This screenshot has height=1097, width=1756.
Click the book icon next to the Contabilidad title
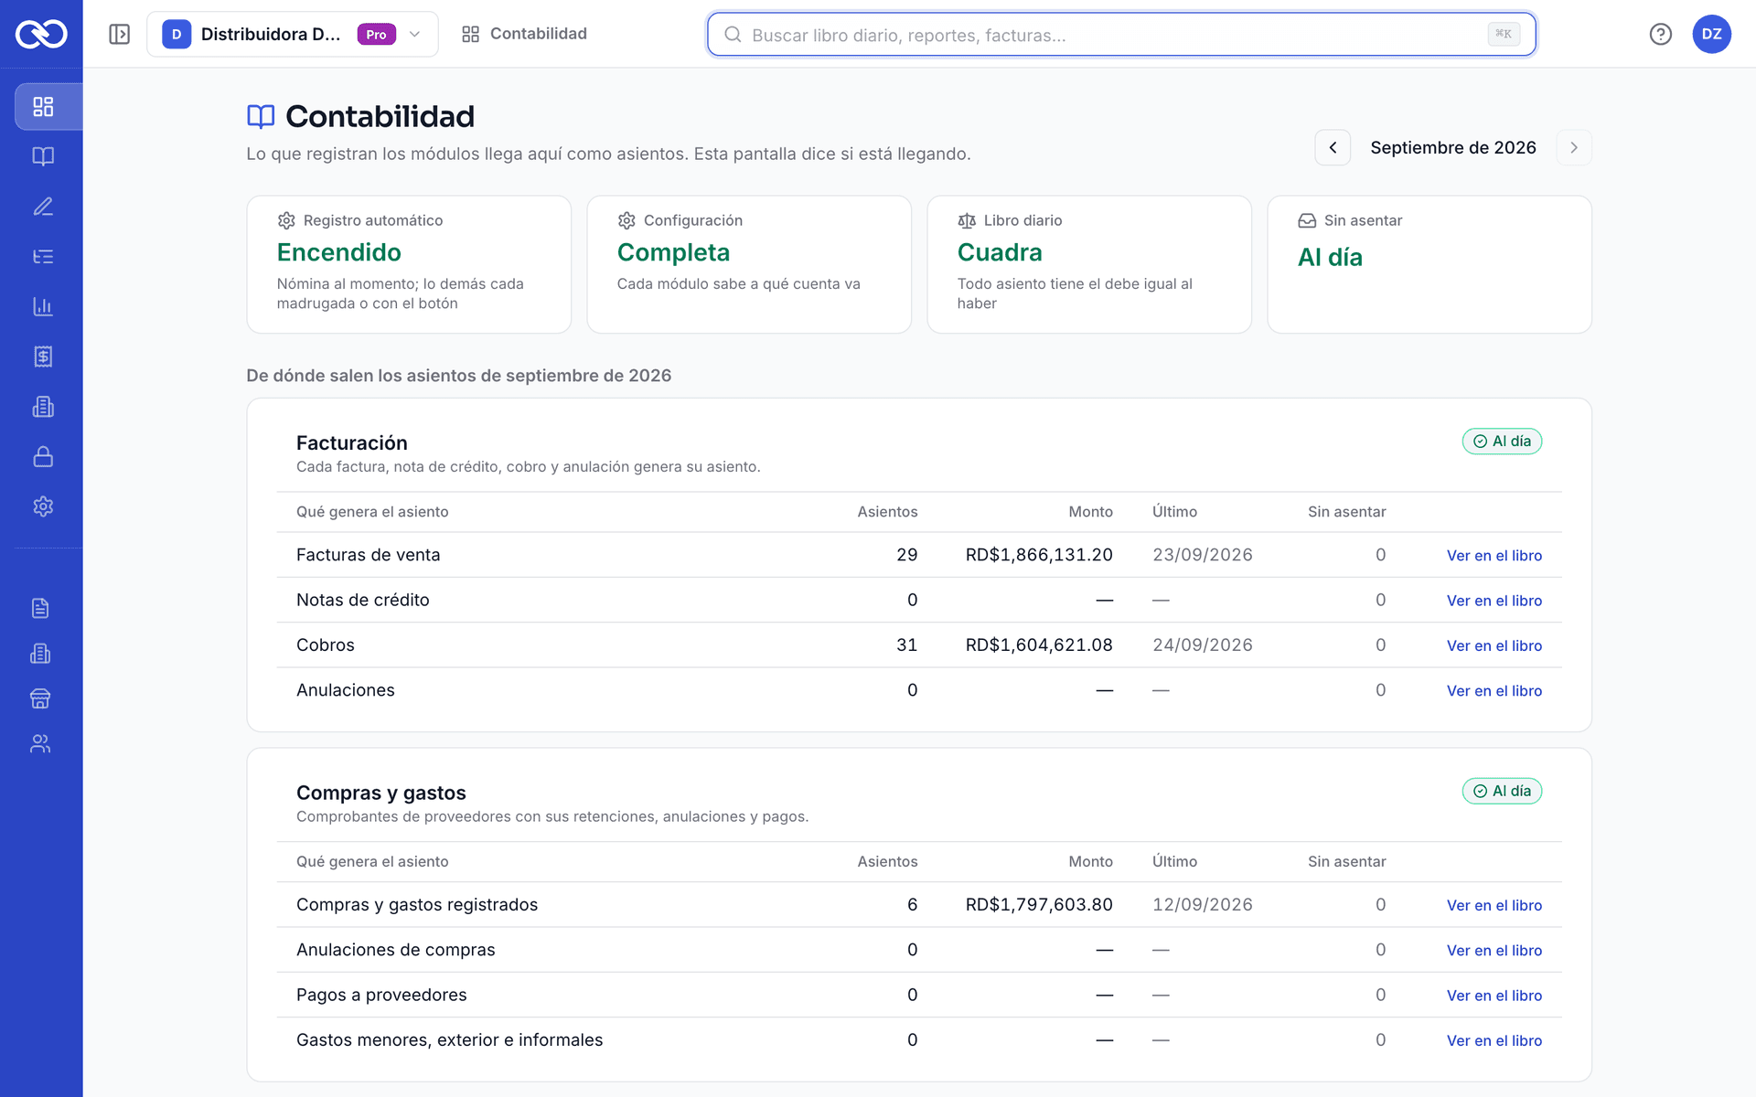(x=261, y=116)
